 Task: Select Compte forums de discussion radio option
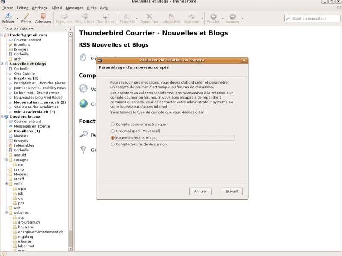tap(112, 144)
